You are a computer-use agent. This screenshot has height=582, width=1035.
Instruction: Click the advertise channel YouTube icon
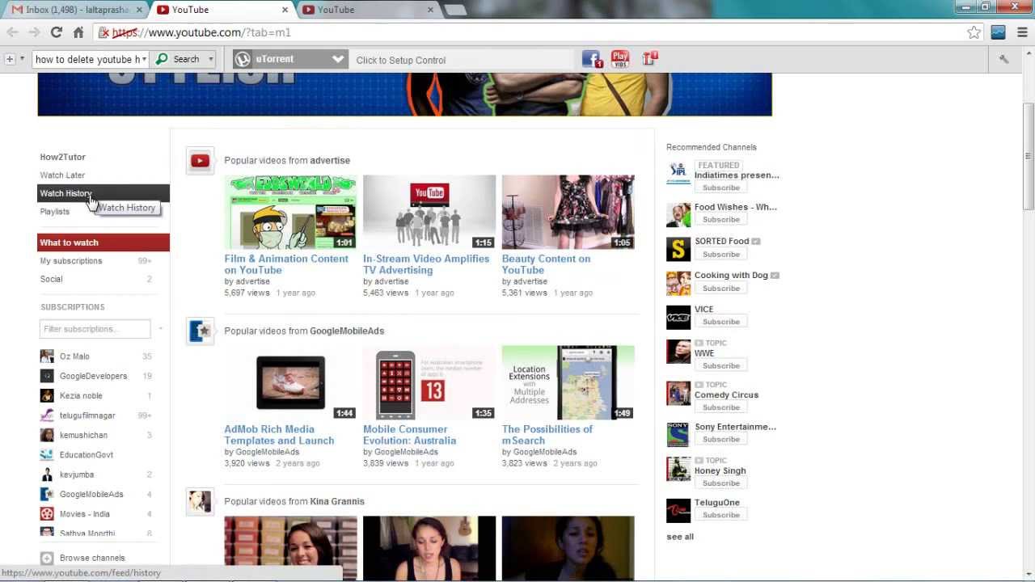[x=200, y=161]
